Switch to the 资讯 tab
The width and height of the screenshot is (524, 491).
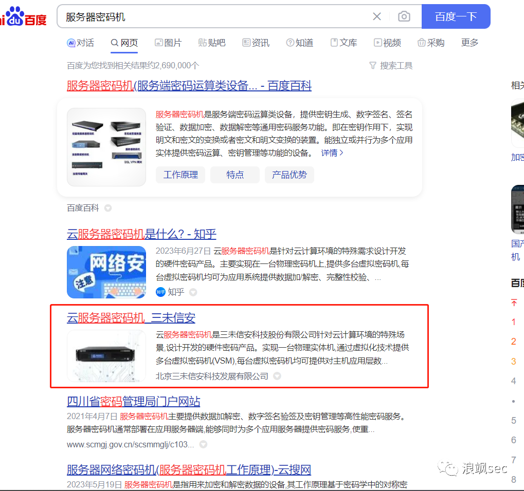pyautogui.click(x=256, y=43)
